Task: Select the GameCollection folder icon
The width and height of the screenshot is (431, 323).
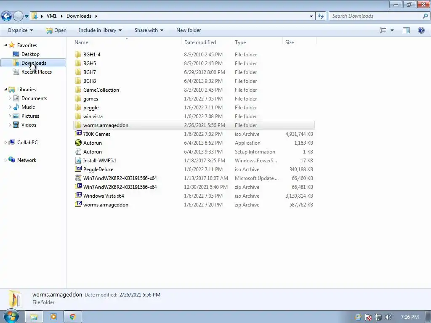Action: tap(78, 90)
